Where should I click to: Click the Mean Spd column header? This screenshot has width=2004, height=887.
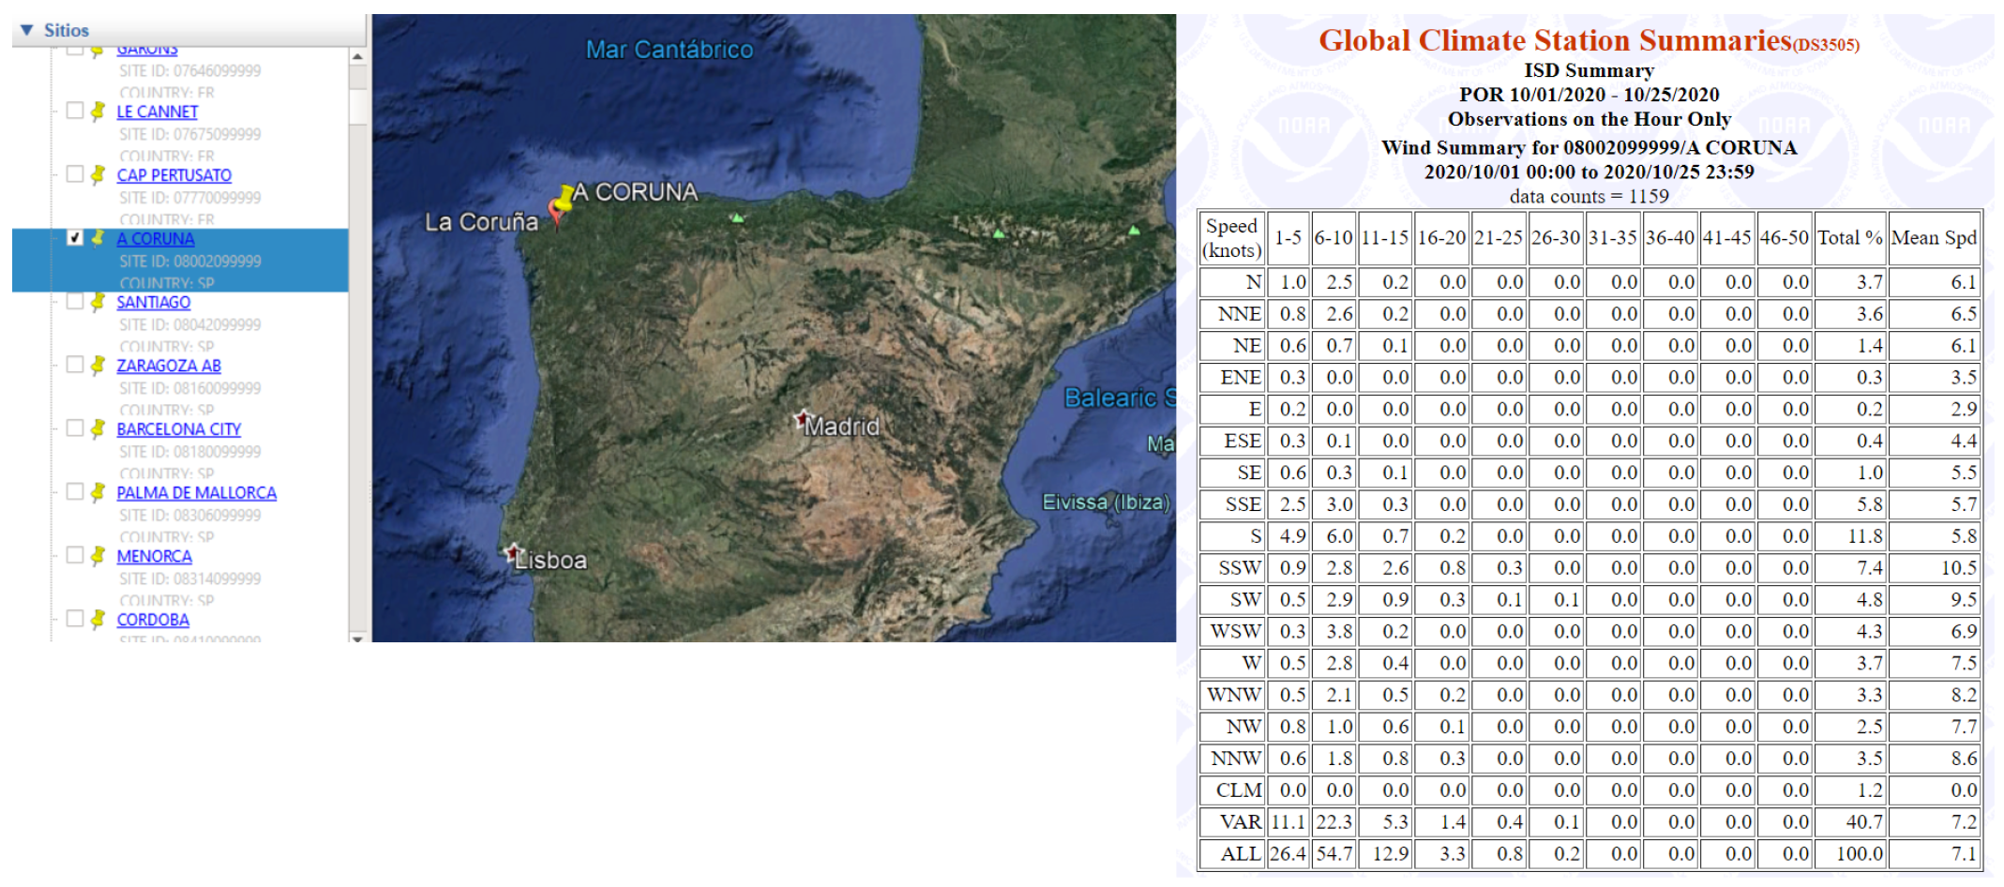[1934, 238]
